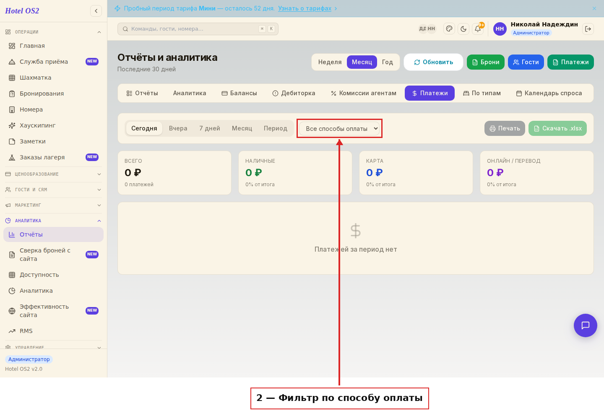Open the Календарь спроса tab

[x=549, y=93]
